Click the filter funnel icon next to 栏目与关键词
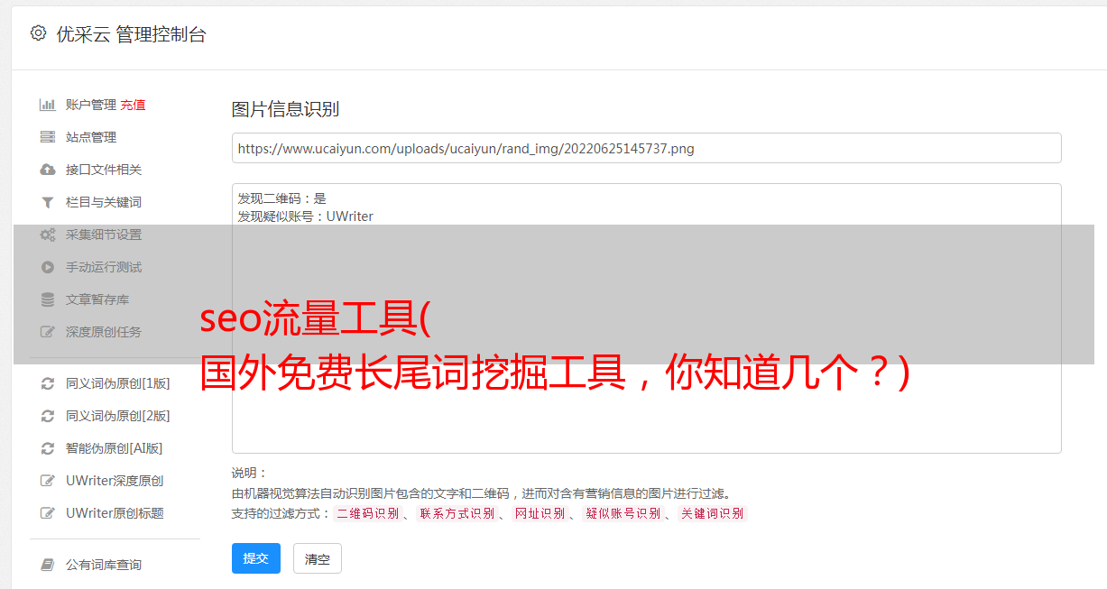This screenshot has width=1107, height=589. (x=48, y=202)
